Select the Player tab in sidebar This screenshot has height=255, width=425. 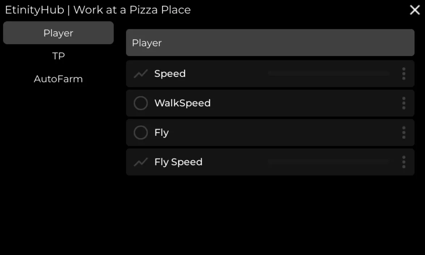[x=58, y=33]
